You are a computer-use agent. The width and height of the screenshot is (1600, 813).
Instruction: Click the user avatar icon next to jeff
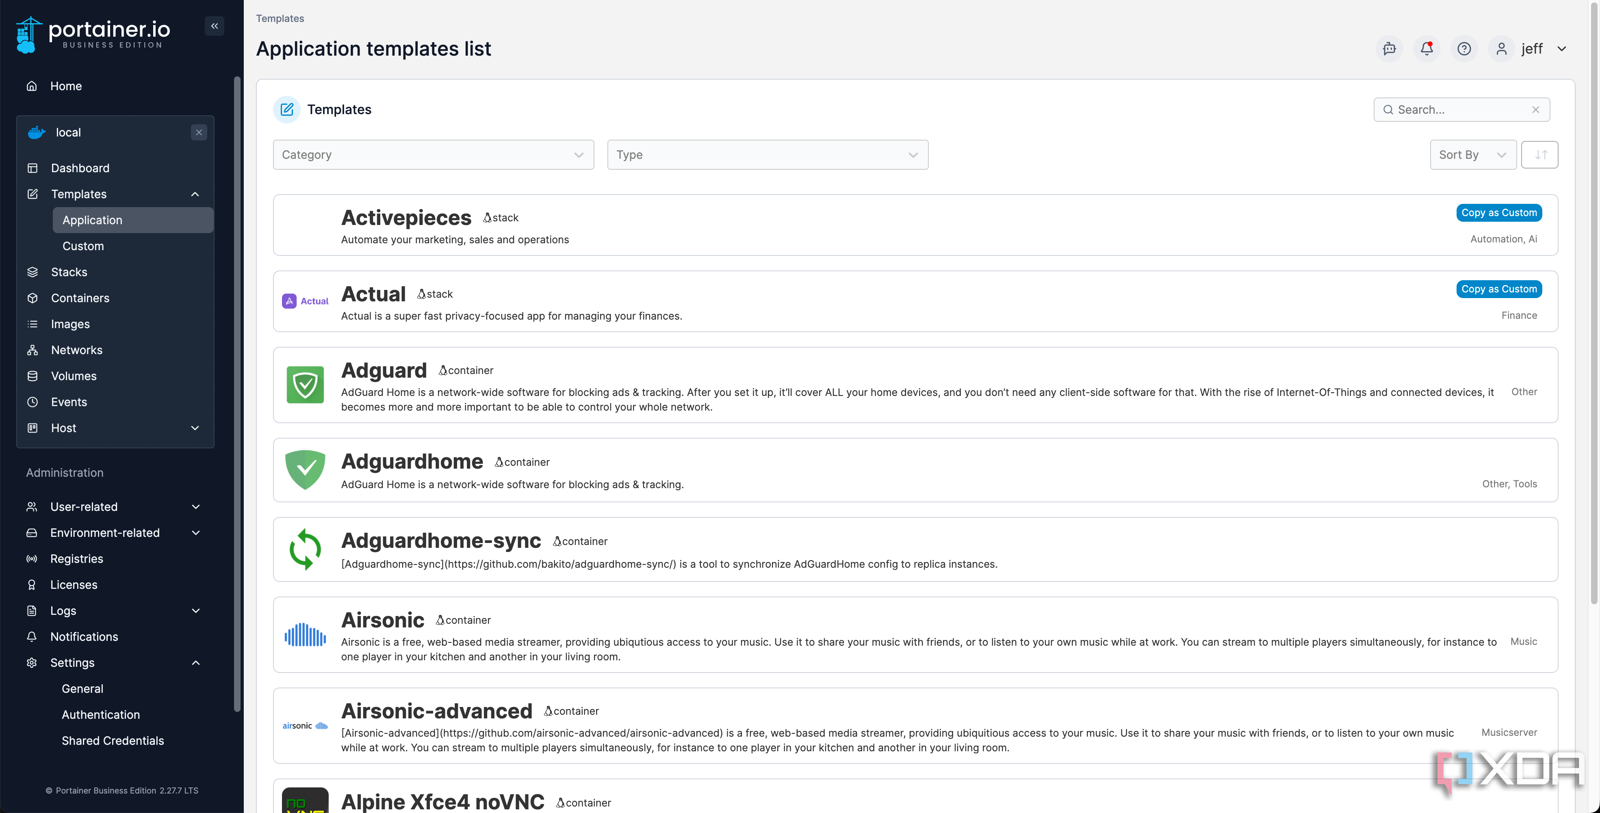(1501, 48)
